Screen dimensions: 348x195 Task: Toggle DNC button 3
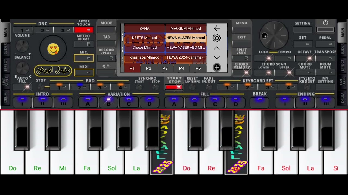tap(64, 30)
